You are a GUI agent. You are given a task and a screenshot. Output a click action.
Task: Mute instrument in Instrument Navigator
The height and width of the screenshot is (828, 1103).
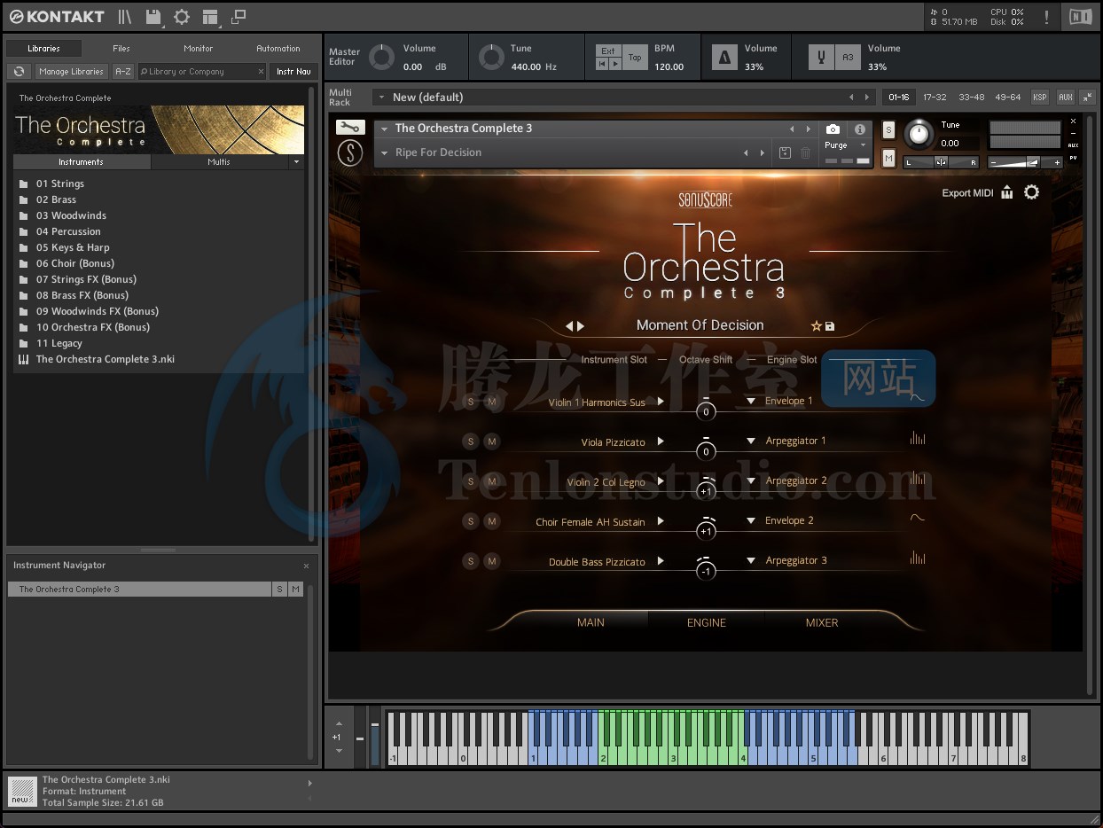coord(295,589)
